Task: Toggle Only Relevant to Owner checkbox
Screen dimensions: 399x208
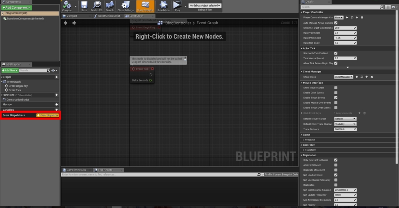Action: coord(335,160)
